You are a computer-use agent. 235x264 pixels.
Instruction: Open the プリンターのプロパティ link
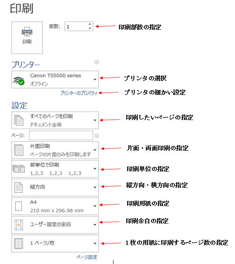[78, 93]
